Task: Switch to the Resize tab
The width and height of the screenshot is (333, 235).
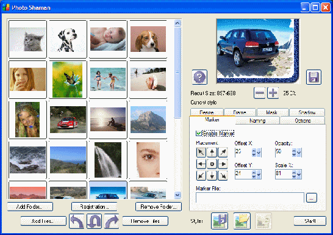Action: tap(207, 112)
